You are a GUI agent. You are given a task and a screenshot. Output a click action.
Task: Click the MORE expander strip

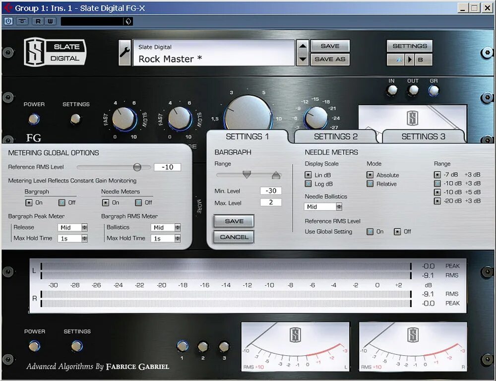(199, 206)
